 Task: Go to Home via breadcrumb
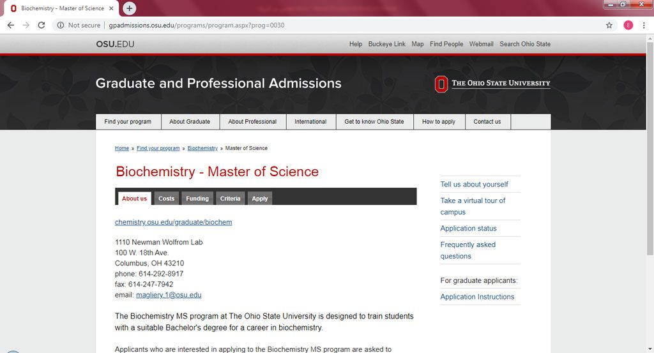point(122,148)
